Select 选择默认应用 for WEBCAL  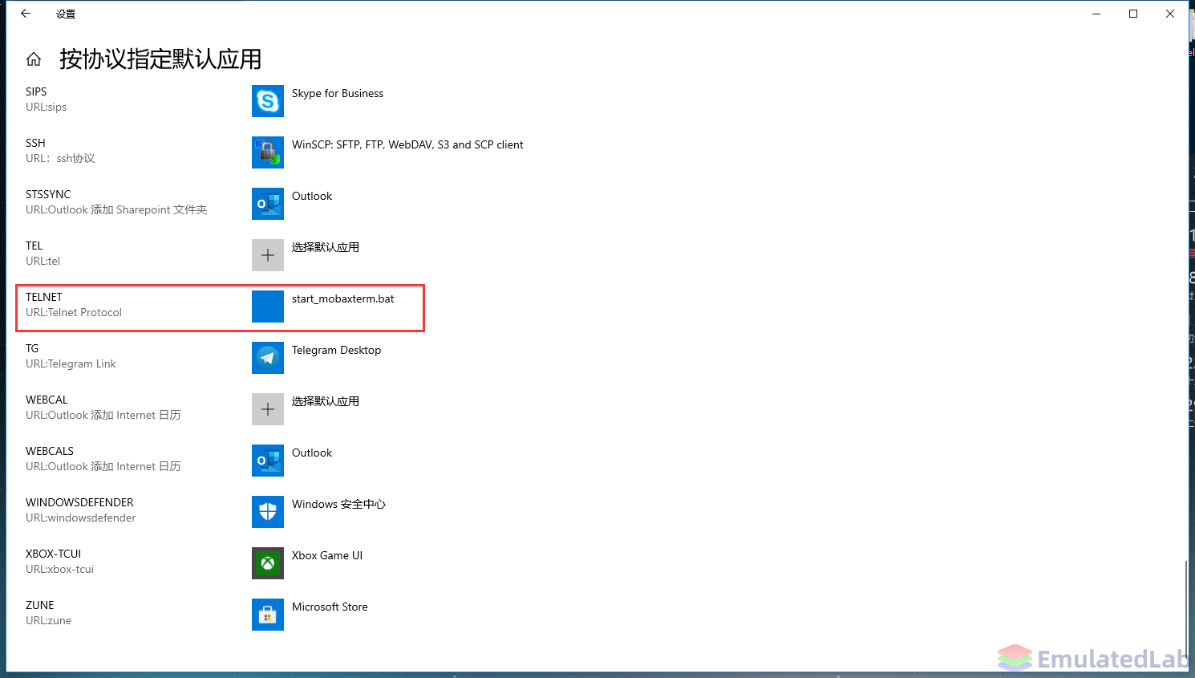(326, 401)
